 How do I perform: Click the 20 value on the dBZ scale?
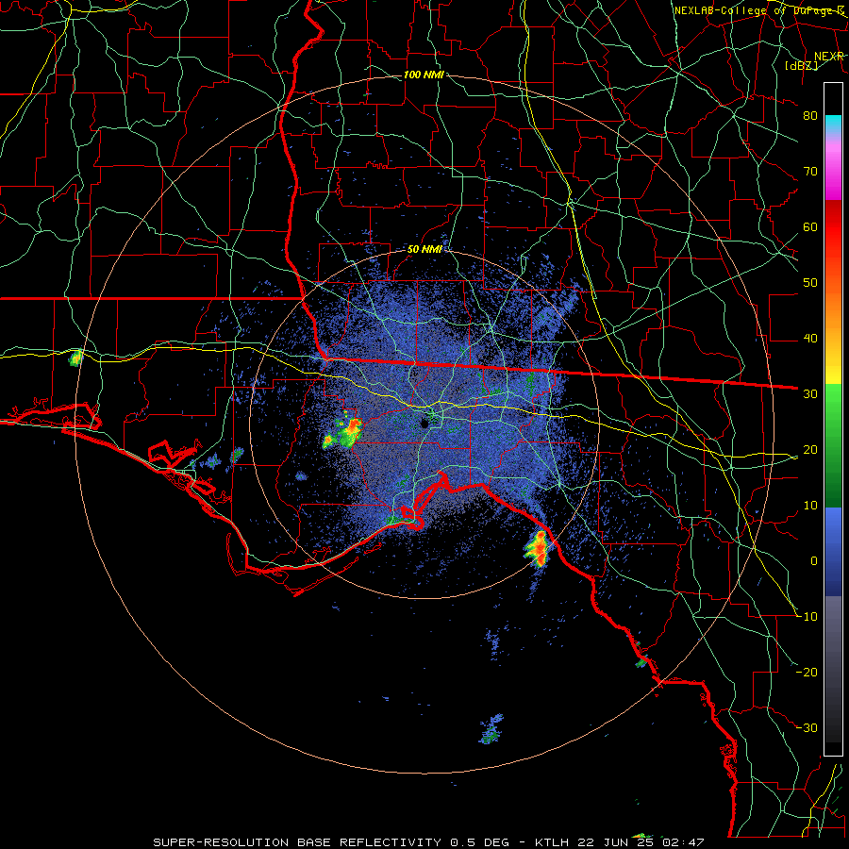pos(810,449)
